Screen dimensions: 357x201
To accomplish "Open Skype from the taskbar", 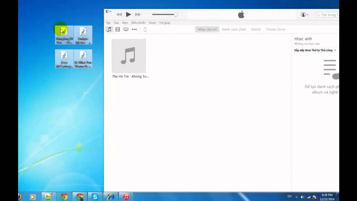I will point(95,197).
